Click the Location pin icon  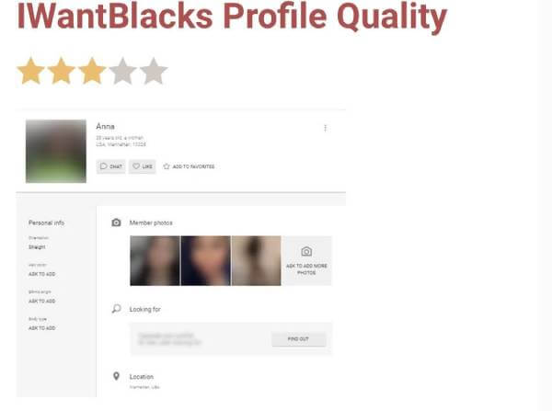click(x=116, y=376)
